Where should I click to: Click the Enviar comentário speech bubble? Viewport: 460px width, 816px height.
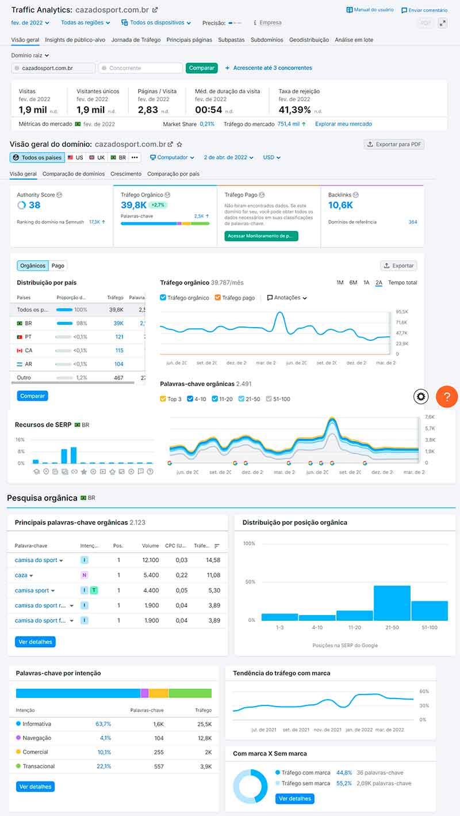point(404,10)
